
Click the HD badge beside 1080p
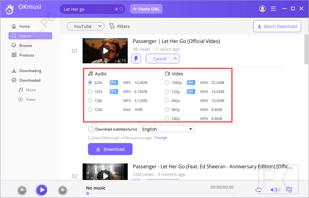point(191,82)
